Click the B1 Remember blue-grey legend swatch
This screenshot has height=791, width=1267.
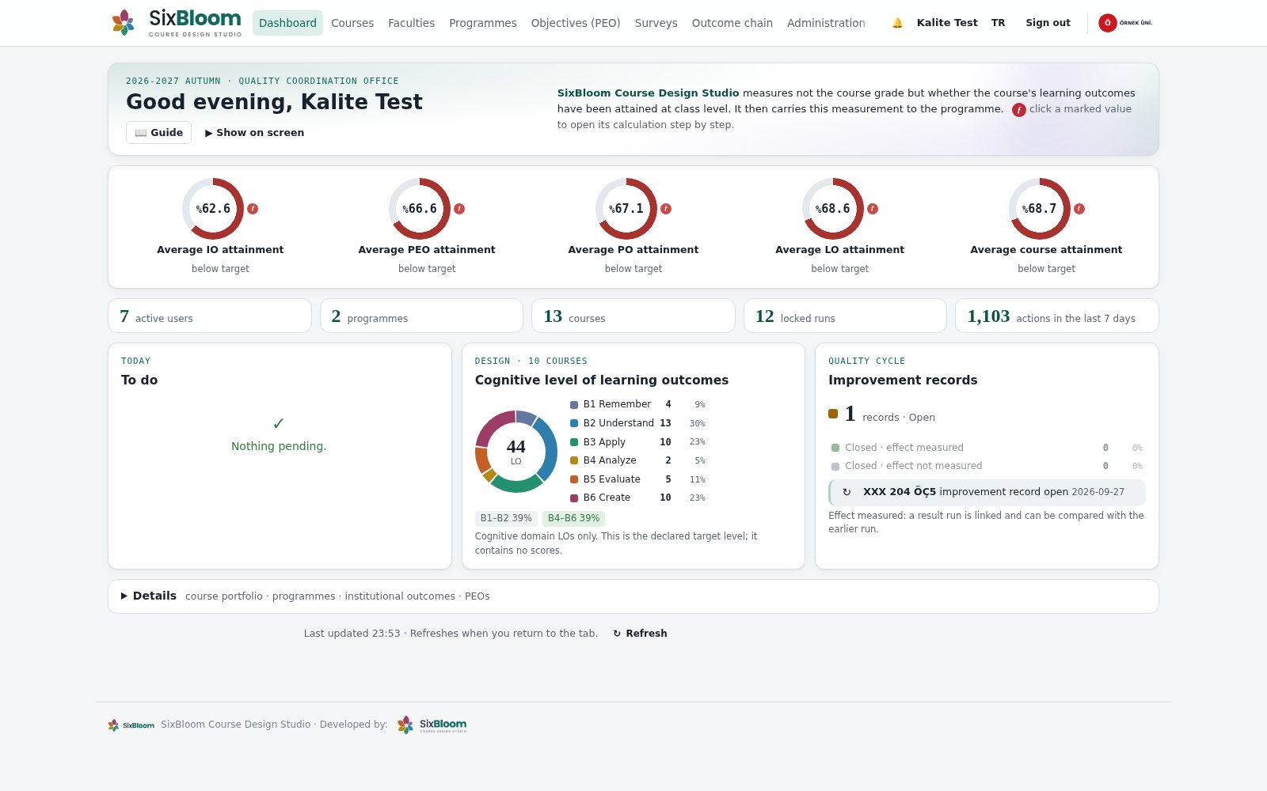(574, 405)
